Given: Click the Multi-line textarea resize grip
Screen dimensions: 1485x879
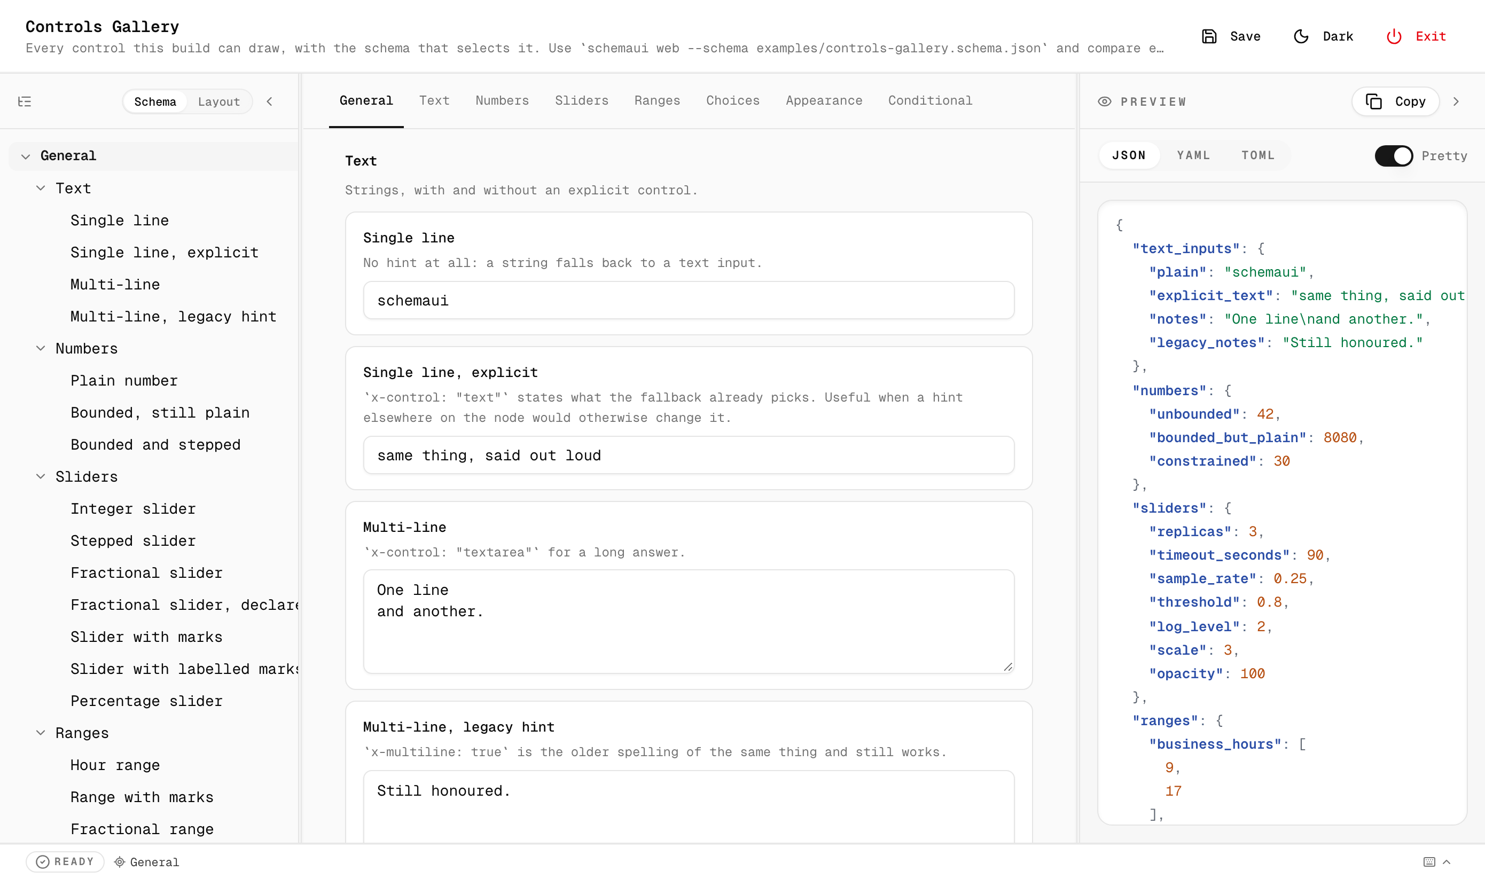Looking at the screenshot, I should pos(1007,666).
